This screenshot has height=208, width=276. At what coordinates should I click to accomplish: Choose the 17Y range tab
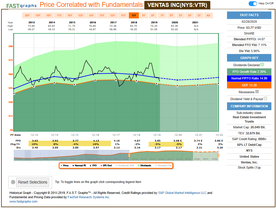(59, 16)
